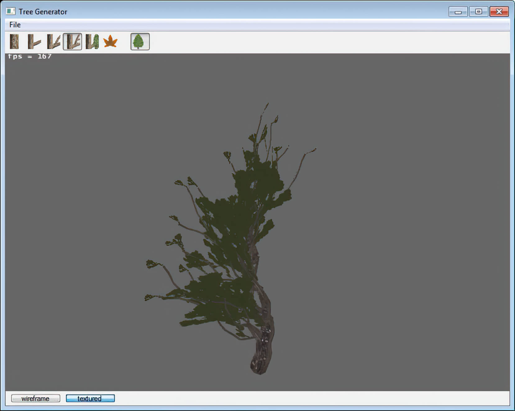Click the topmost branch tip of the tree
The width and height of the screenshot is (515, 411).
click(267, 105)
